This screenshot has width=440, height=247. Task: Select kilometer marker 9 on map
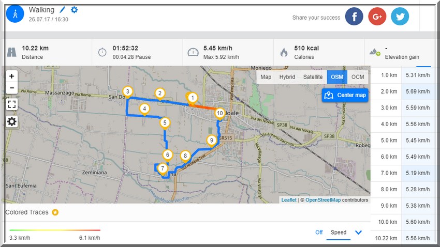212,142
